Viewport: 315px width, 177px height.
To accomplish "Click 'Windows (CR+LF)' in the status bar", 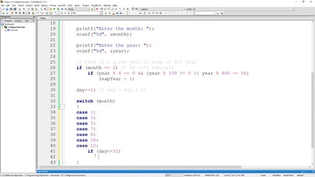I will [x=192, y=175].
